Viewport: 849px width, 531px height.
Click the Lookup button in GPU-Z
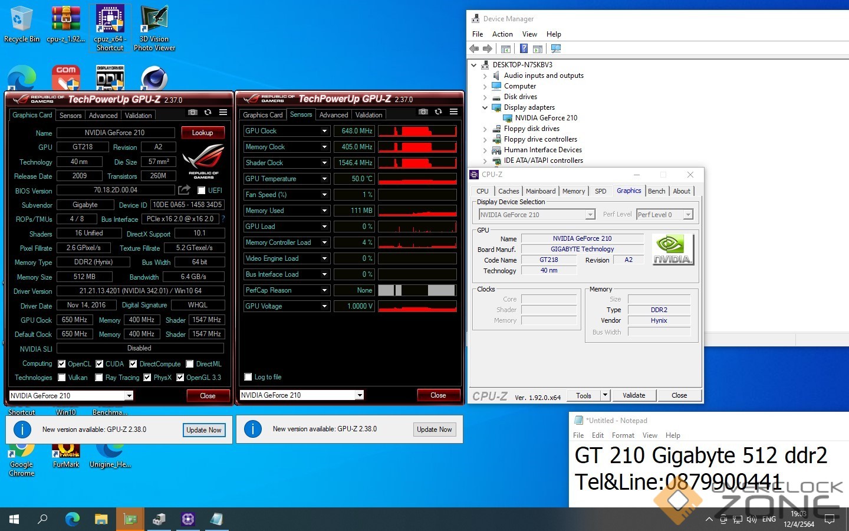202,133
